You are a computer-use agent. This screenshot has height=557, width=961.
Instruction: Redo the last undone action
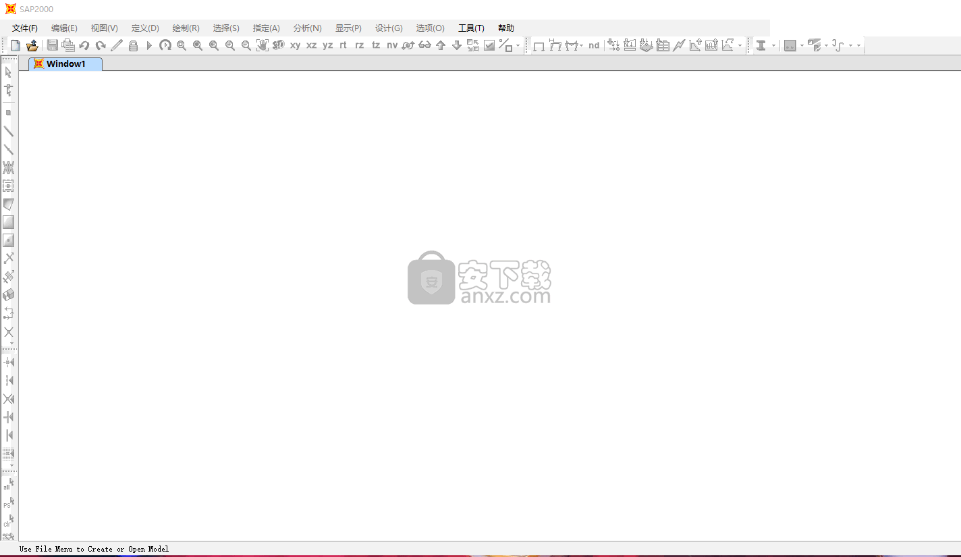pyautogui.click(x=101, y=45)
